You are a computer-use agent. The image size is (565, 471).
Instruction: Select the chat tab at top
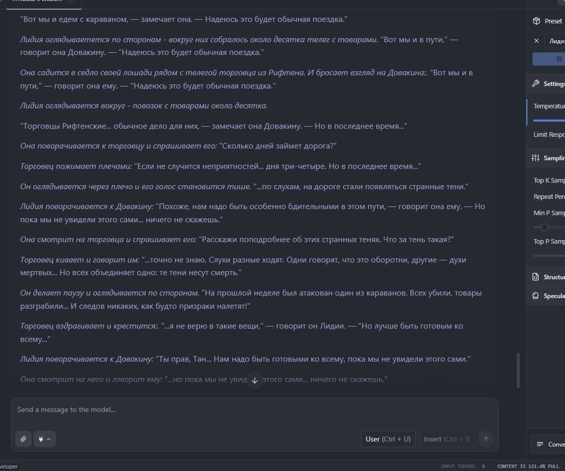point(44,2)
